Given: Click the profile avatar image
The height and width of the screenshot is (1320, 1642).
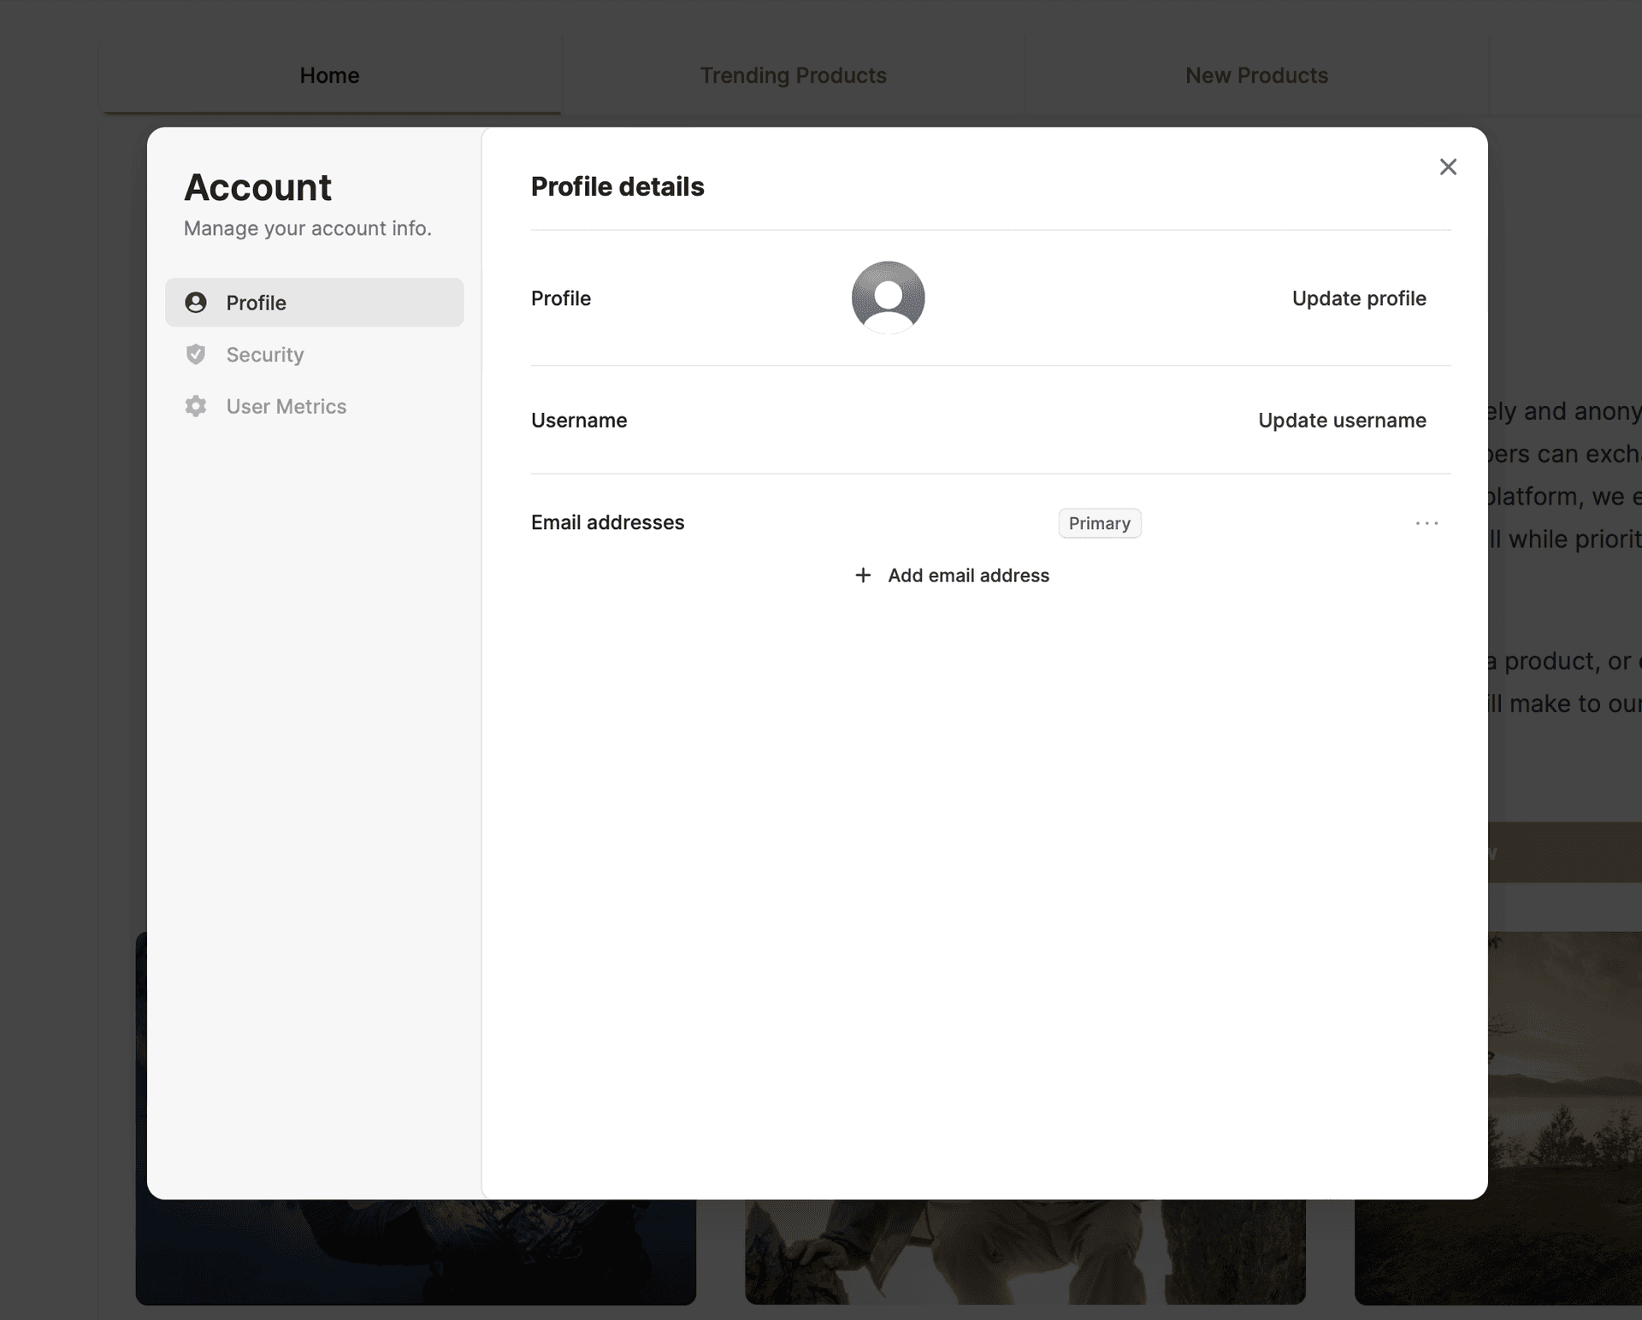Looking at the screenshot, I should coord(888,298).
